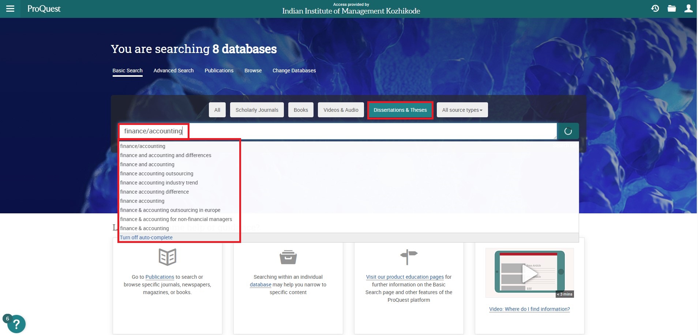This screenshot has height=335, width=698.
Task: Click the ProQuest logo
Action: click(x=44, y=9)
